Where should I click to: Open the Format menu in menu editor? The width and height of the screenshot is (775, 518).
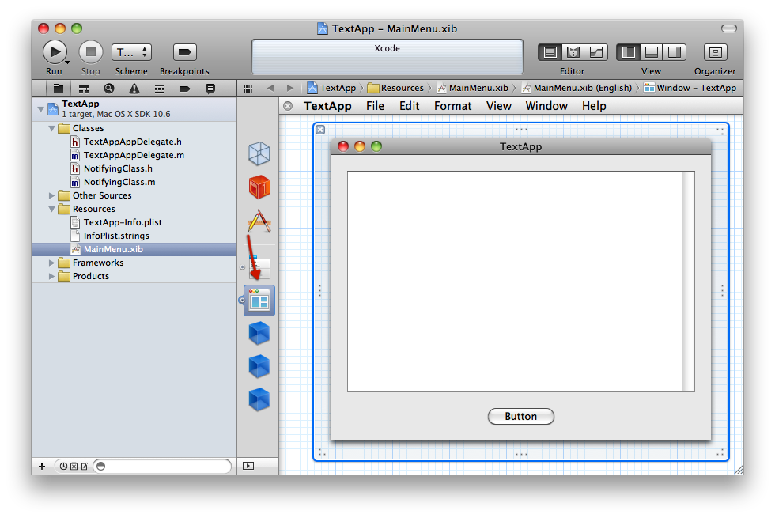[452, 106]
